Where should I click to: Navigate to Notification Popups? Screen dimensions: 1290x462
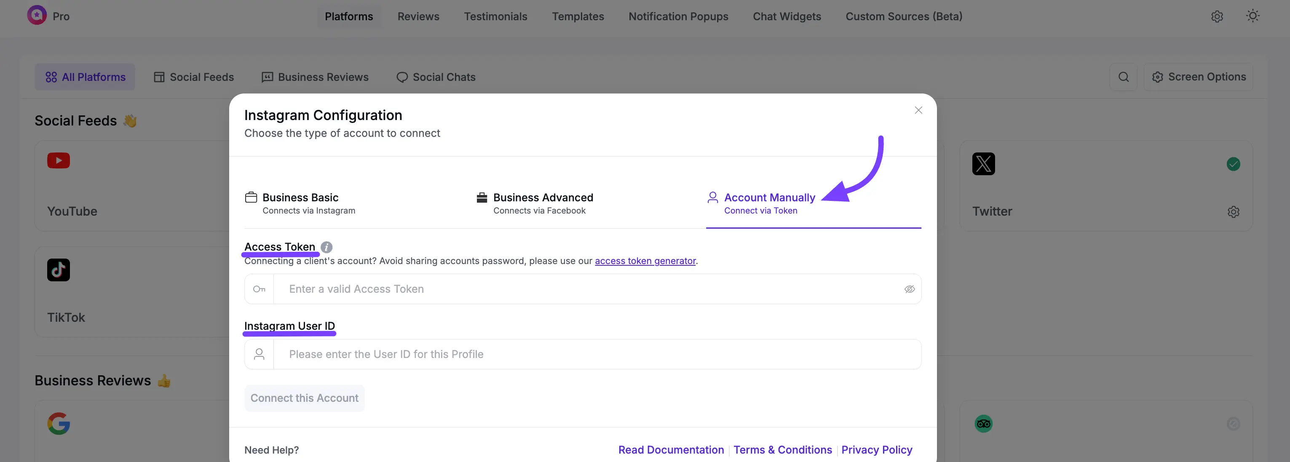coord(678,16)
